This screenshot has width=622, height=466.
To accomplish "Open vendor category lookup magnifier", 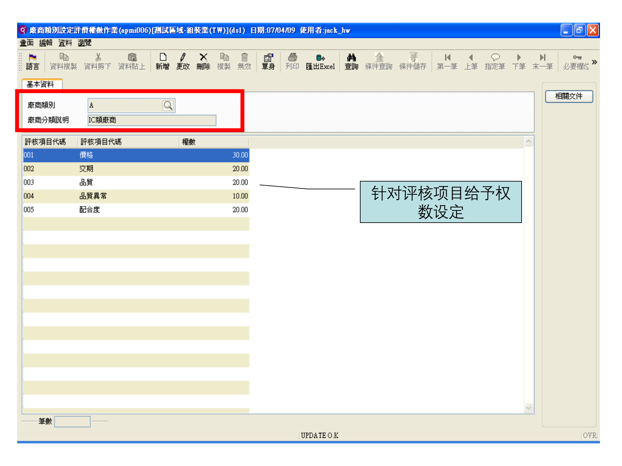I will coord(168,105).
